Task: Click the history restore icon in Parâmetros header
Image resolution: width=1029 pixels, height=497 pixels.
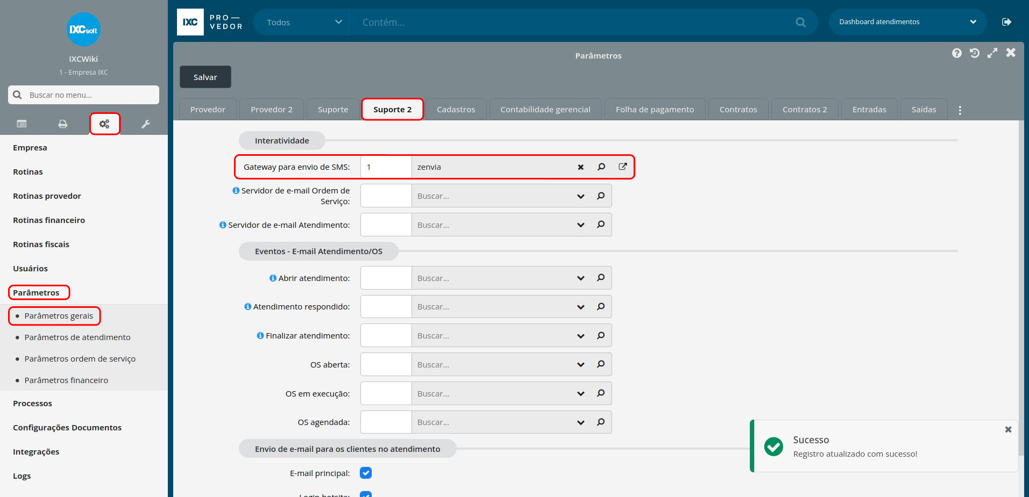Action: (974, 53)
